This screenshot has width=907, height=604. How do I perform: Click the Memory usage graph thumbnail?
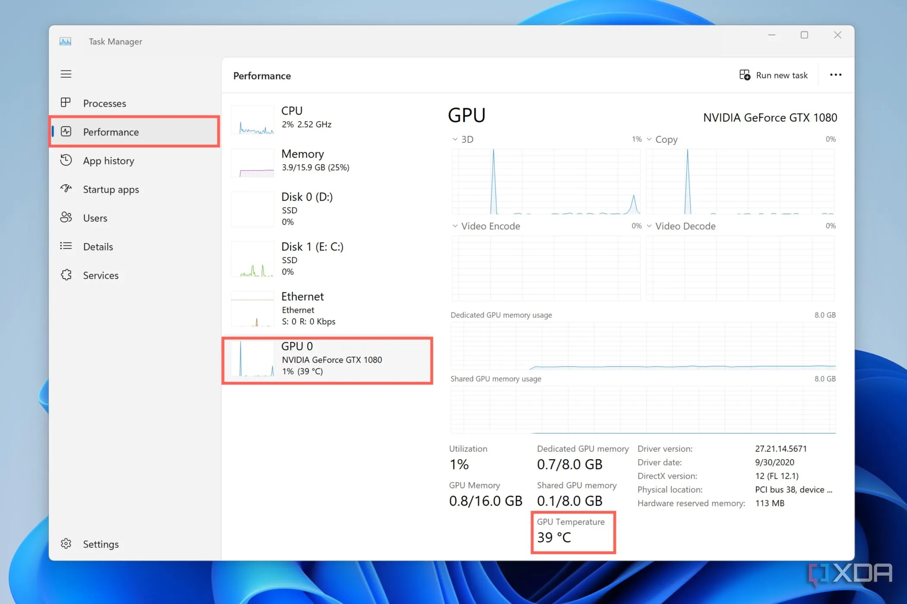(x=253, y=163)
